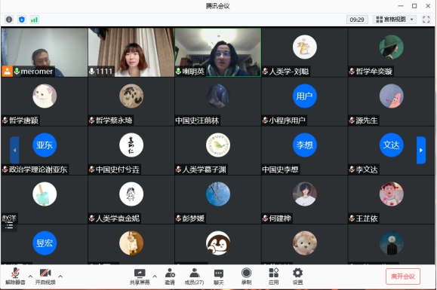Expand video options arrow beside camera
This screenshot has height=290, width=437.
(60, 276)
